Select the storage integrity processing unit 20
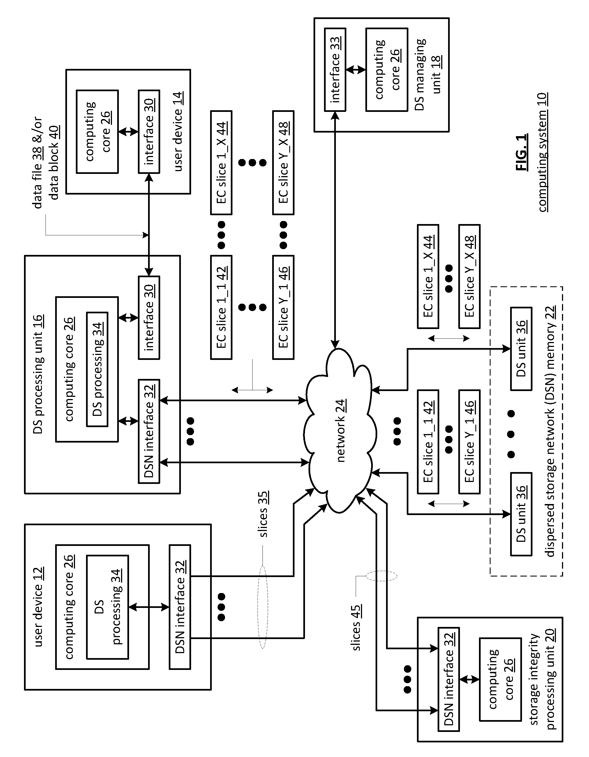This screenshot has height=757, width=589. tap(480, 679)
